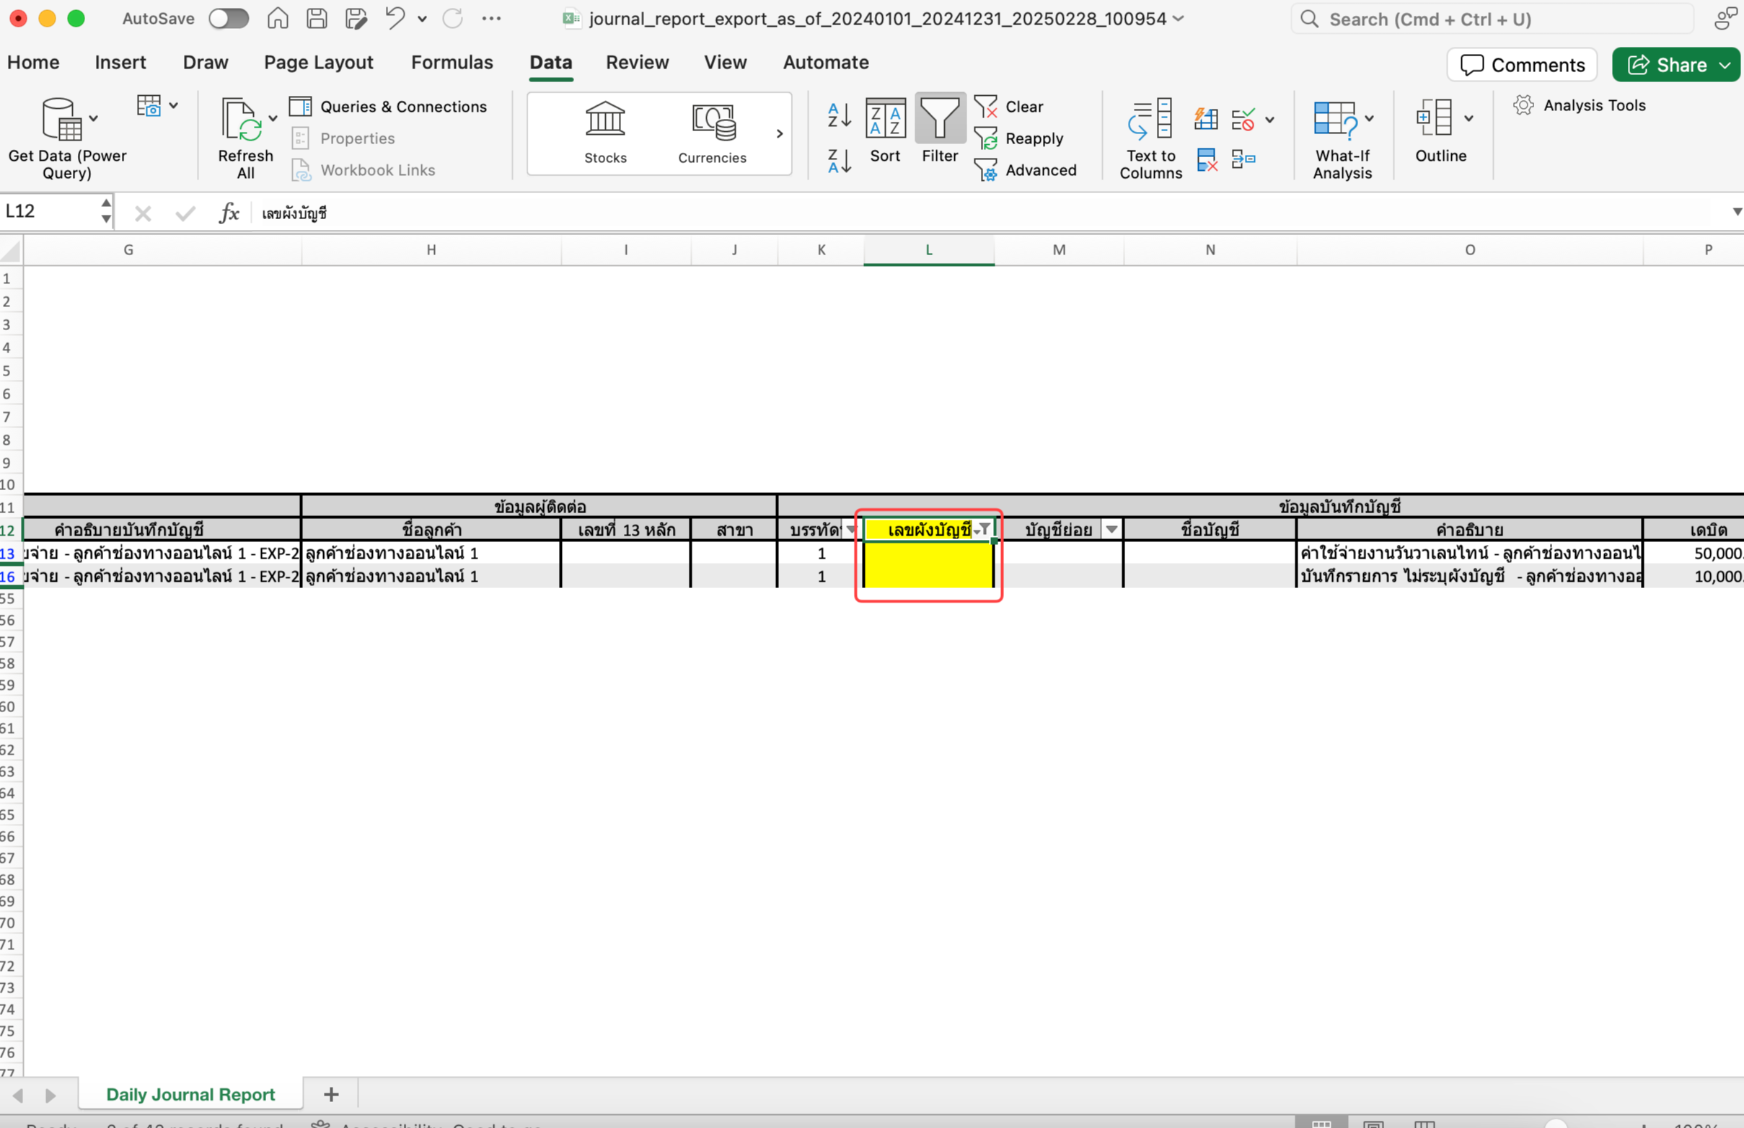Toggle the Filter funnel button
Screen dimensions: 1744x1128
coord(940,130)
